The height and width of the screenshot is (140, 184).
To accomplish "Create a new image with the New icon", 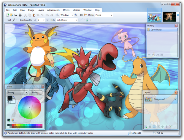I will point(8,15).
